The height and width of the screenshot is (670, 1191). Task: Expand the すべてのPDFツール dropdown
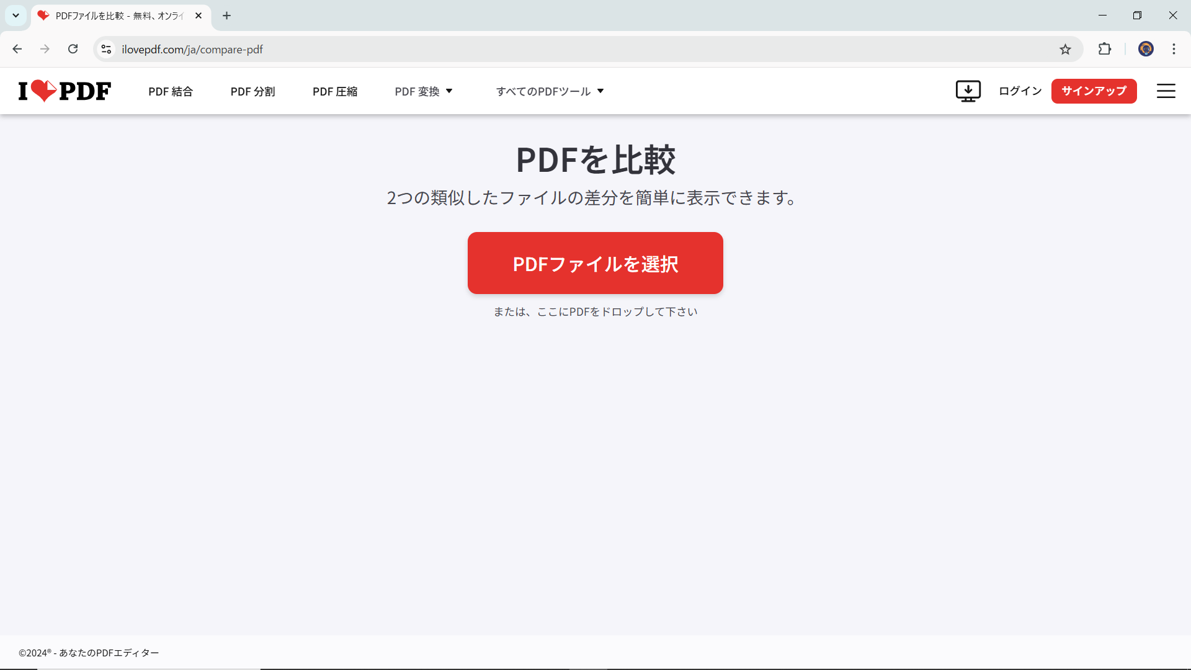[550, 91]
